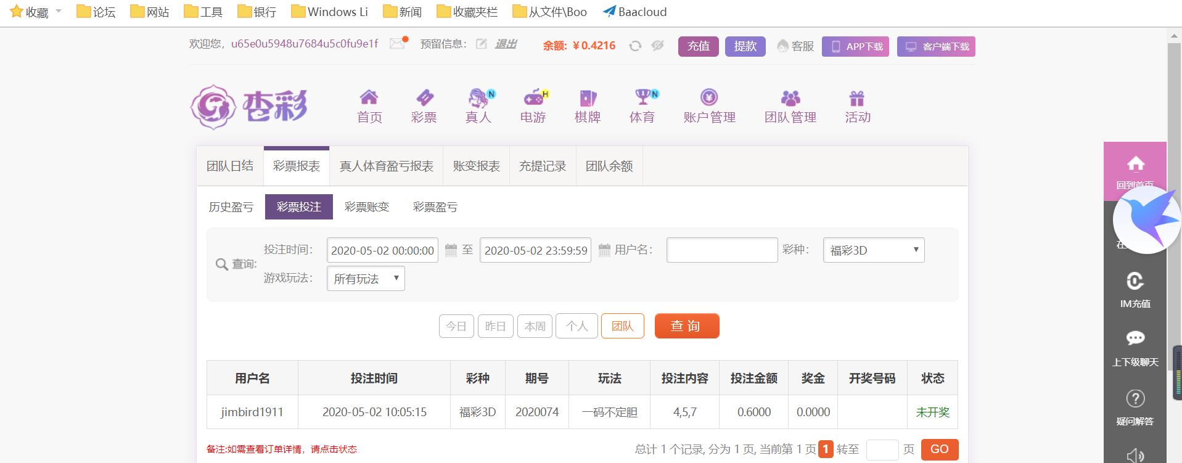Screen dimensions: 1182x463
Task: Click the APP下载 button
Action: point(855,46)
